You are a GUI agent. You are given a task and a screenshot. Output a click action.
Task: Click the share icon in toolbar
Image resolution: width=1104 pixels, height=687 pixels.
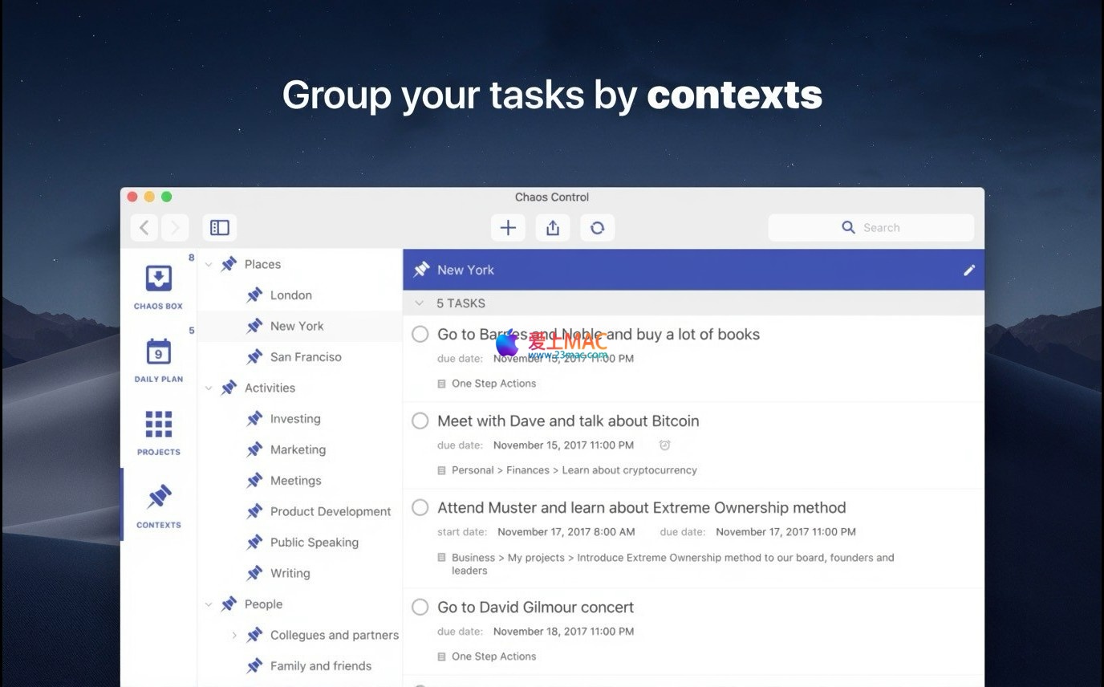553,228
